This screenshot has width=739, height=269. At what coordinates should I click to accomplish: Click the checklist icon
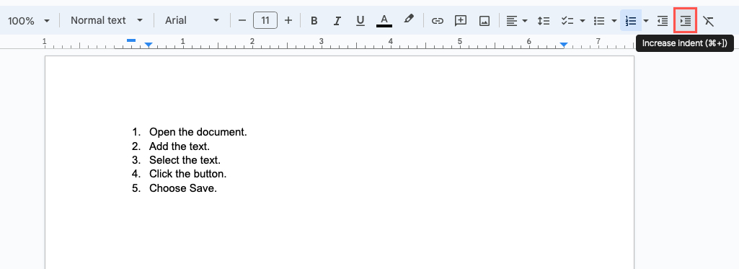coord(567,21)
